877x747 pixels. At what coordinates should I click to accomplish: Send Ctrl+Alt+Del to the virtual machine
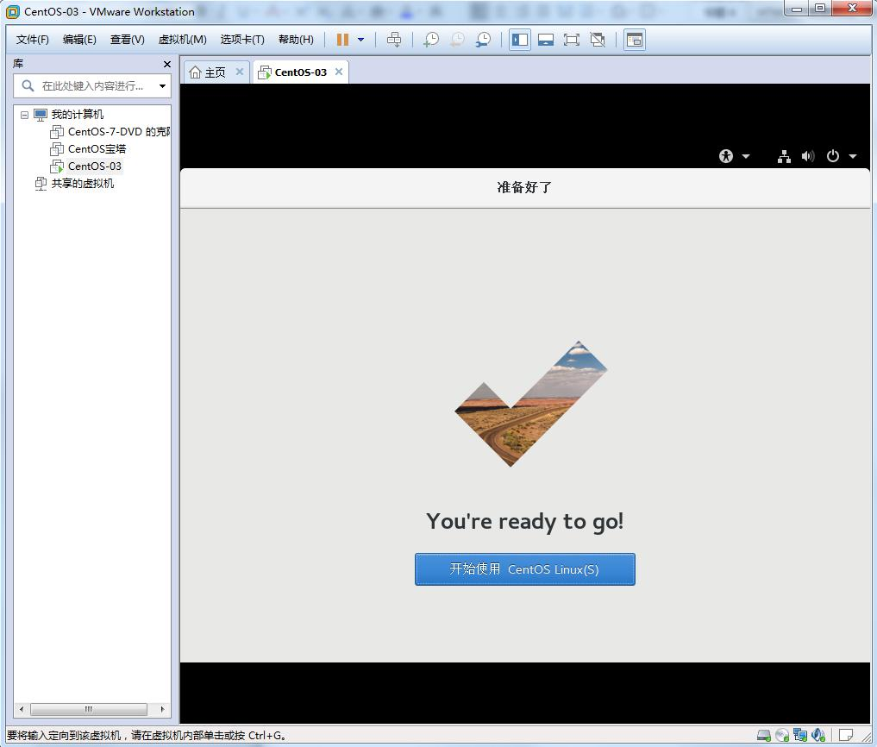[394, 40]
